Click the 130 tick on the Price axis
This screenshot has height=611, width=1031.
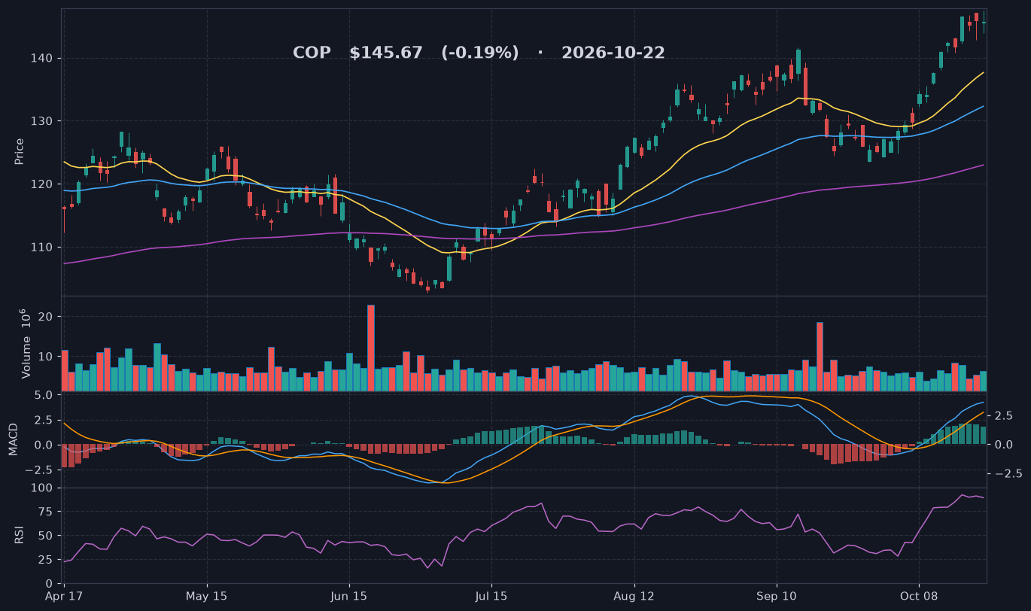(42, 121)
